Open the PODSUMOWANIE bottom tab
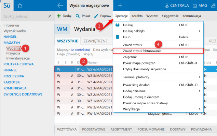 151,130
